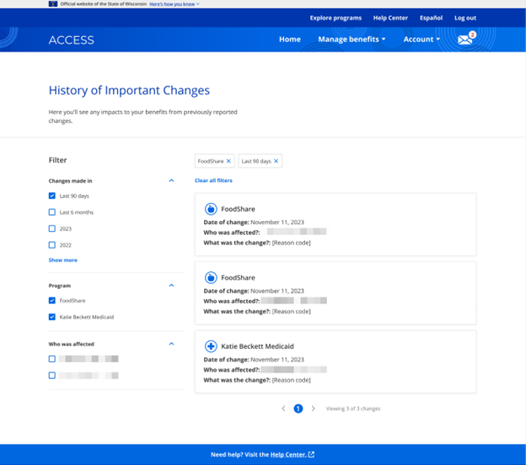Open the Account dropdown menu

(x=421, y=40)
